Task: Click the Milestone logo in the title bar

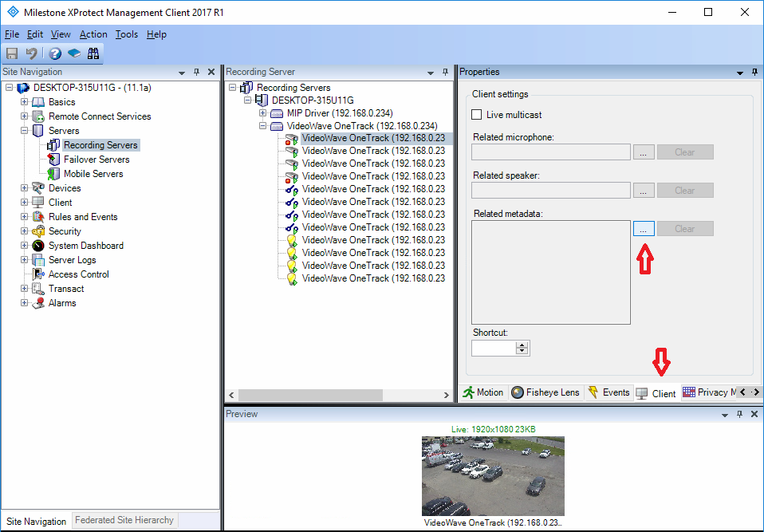Action: click(13, 12)
